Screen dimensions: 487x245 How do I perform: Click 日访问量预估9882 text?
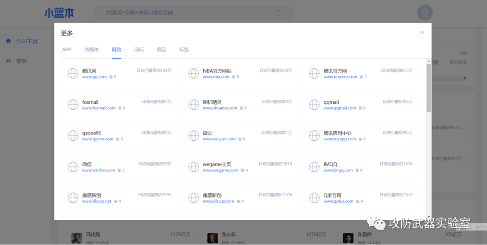[x=155, y=164]
